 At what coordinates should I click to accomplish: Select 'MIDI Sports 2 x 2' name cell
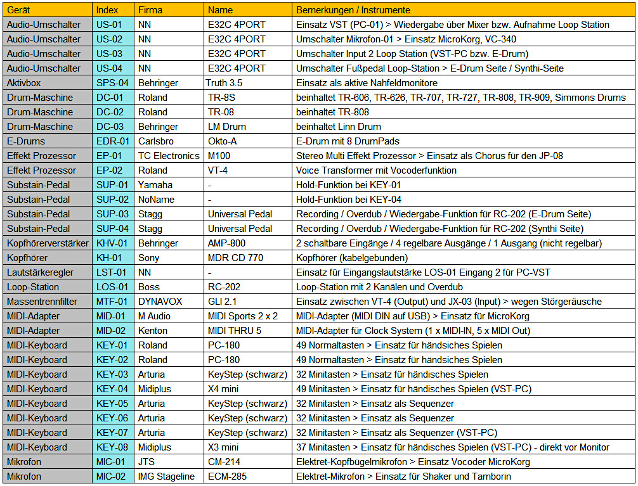click(248, 316)
